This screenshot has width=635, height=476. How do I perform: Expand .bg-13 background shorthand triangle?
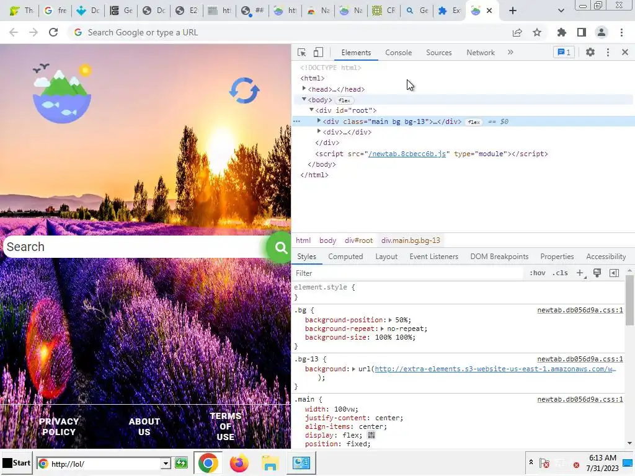tap(353, 369)
